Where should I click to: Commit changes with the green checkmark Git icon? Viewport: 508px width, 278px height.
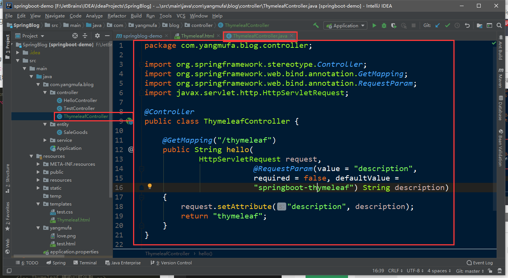(447, 25)
